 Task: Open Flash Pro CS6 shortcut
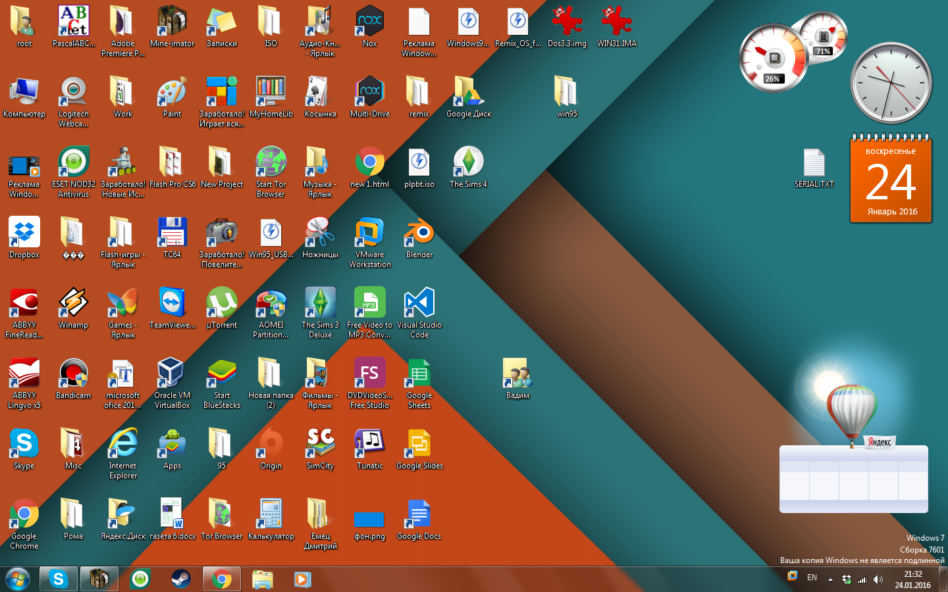[172, 167]
